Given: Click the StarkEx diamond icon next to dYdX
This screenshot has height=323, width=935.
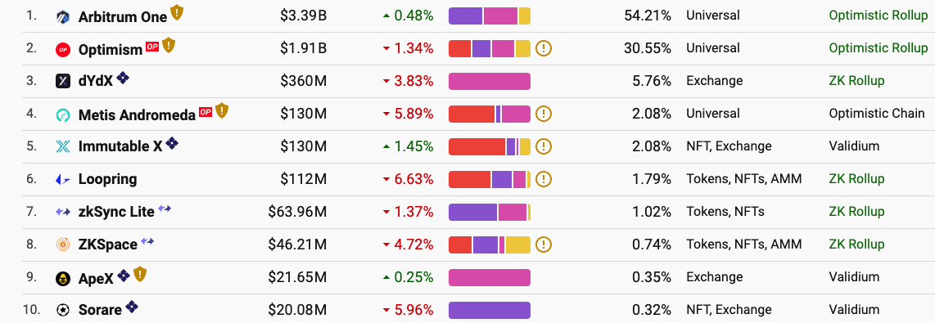Looking at the screenshot, I should click(122, 78).
